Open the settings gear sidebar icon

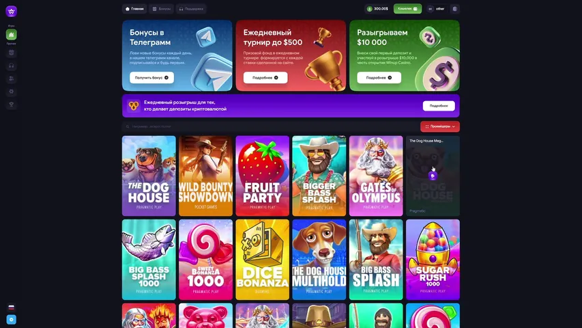pos(11,92)
